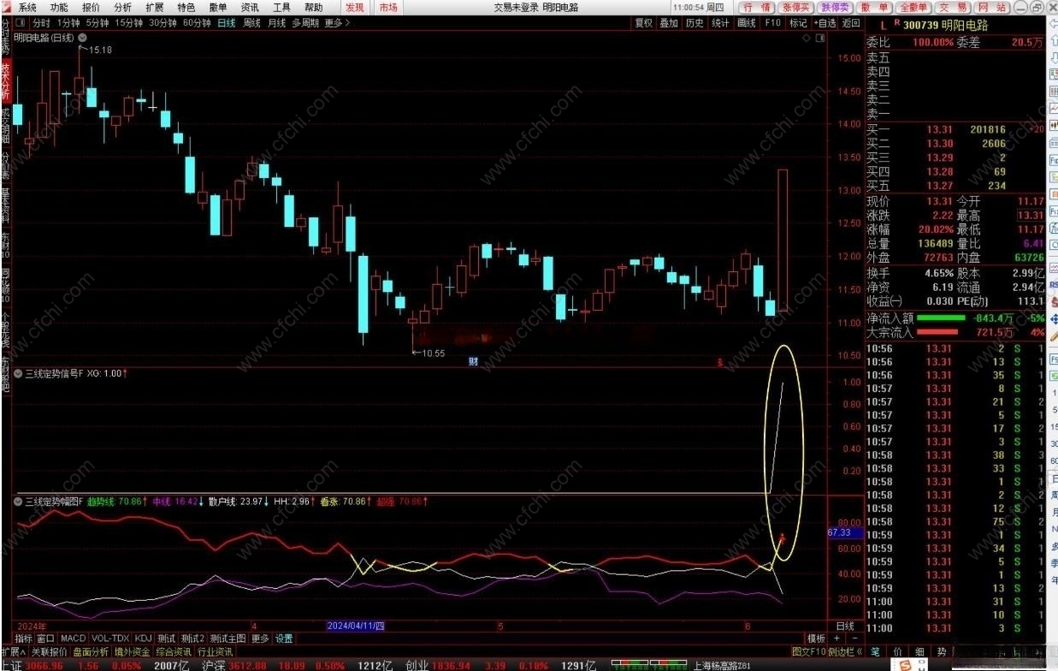Open the 综合资讯 tab
This screenshot has height=671, width=1058.
click(x=174, y=652)
